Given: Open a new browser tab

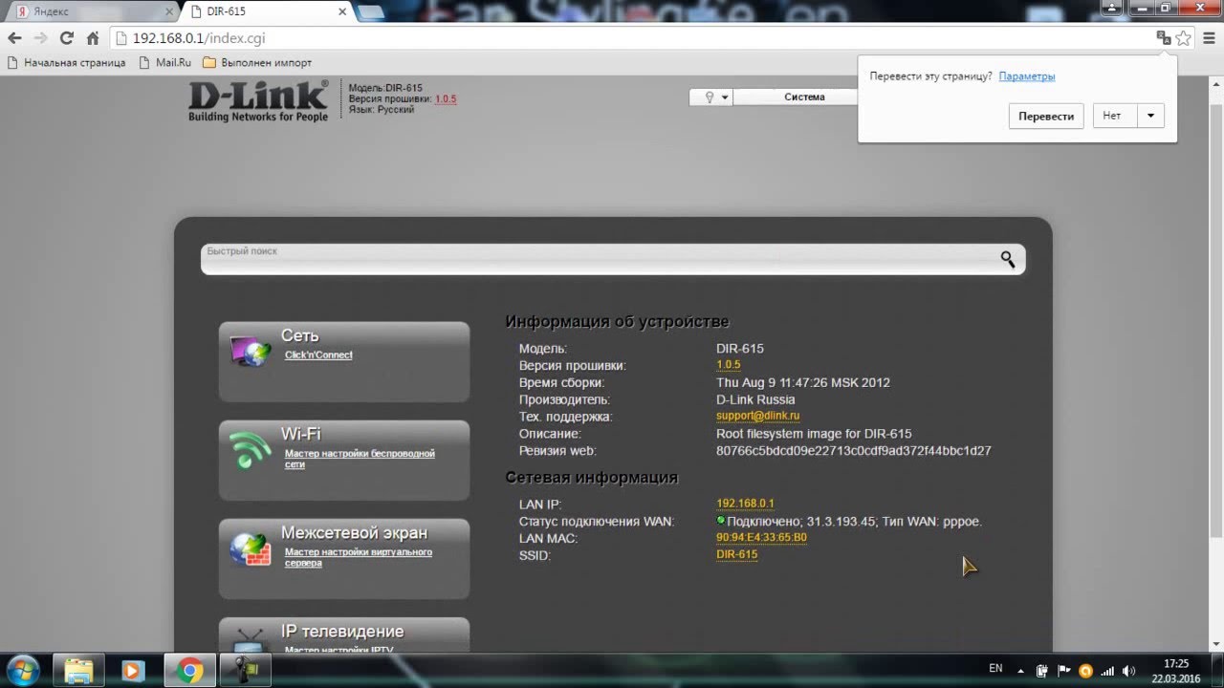Looking at the screenshot, I should [371, 11].
